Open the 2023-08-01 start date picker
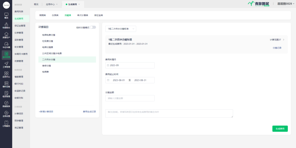The width and height of the screenshot is (296, 148). click(x=119, y=80)
